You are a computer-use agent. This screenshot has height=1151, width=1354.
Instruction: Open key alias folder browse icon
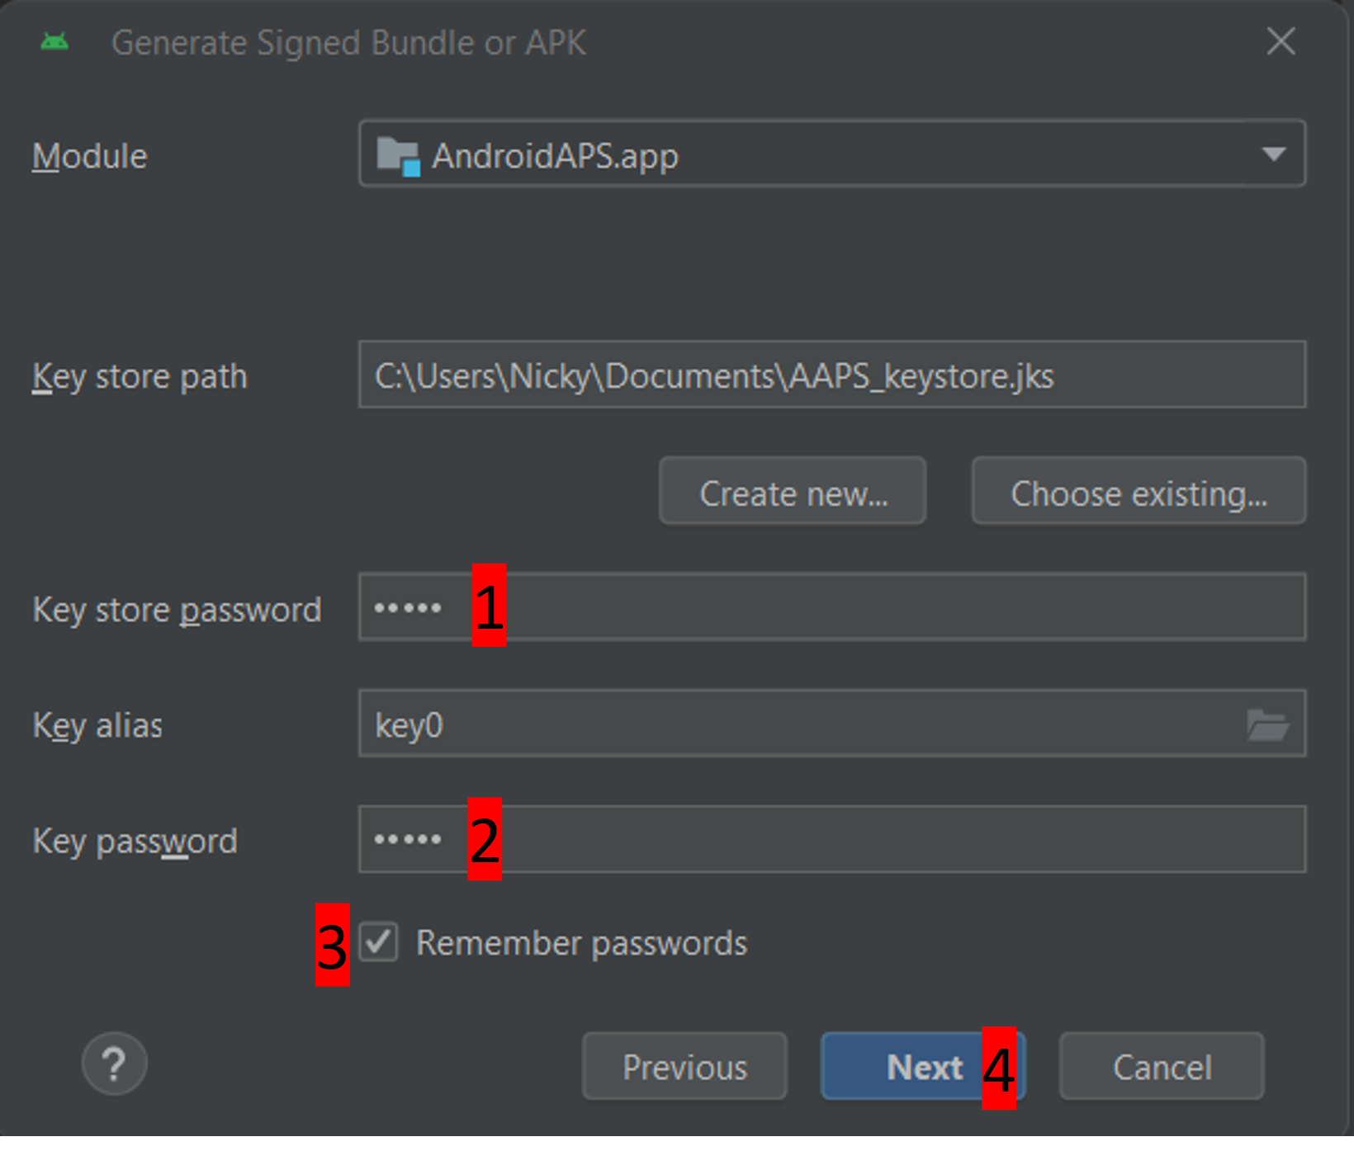pos(1267,725)
